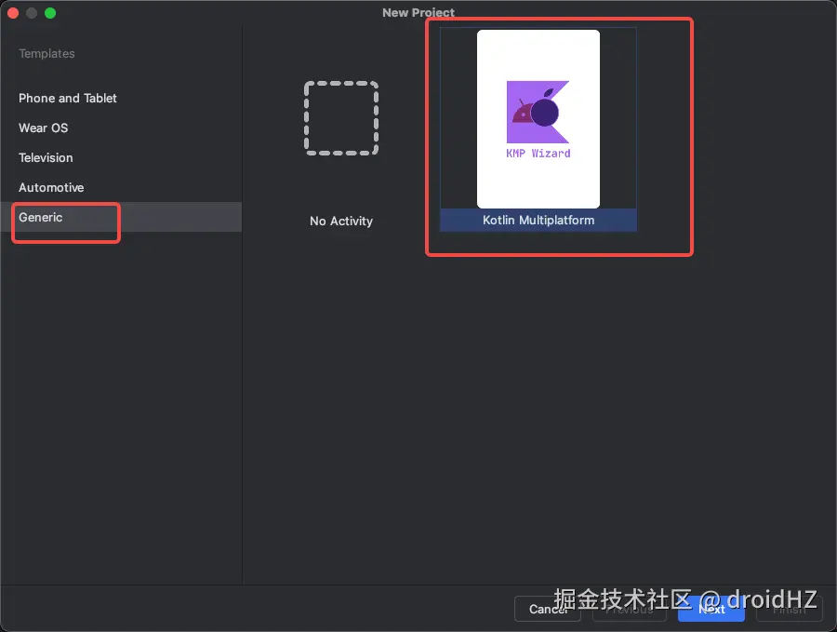The height and width of the screenshot is (632, 837).
Task: Click the green maximize window button
Action: (49, 13)
